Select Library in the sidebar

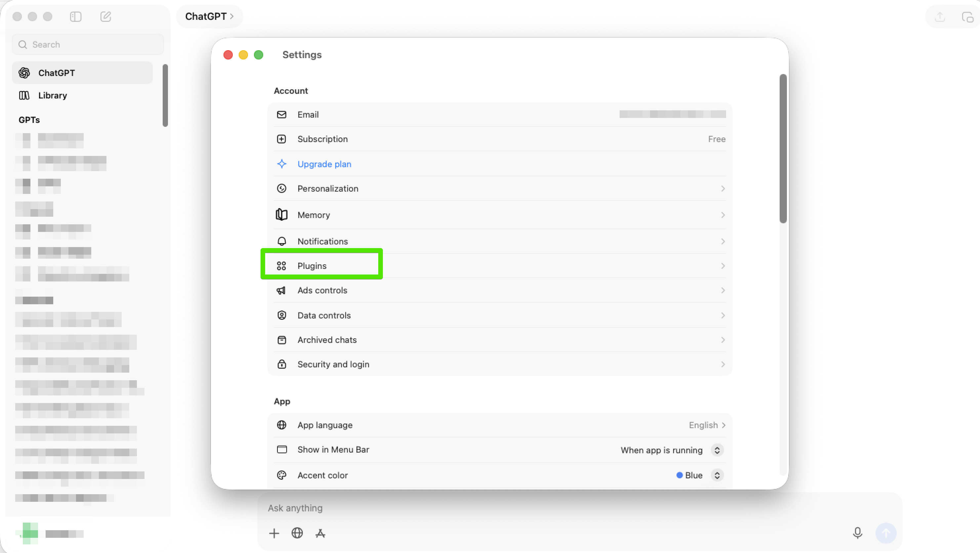tap(82, 95)
